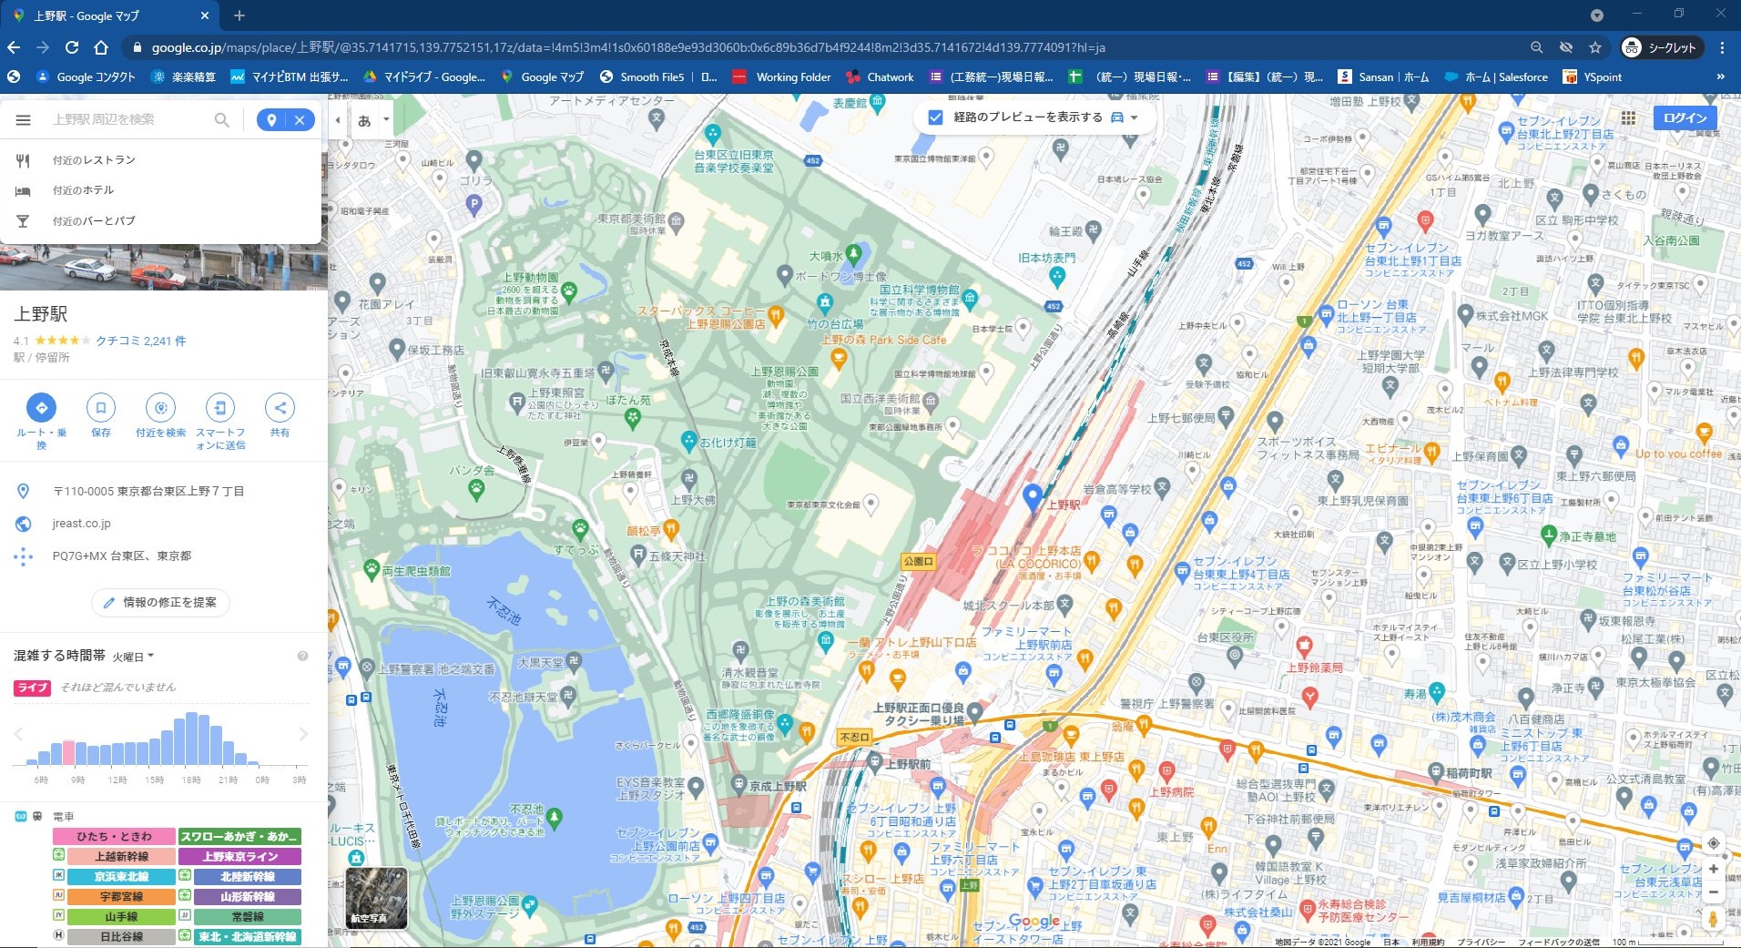Click 情報の修正を提案 button

[x=160, y=603]
